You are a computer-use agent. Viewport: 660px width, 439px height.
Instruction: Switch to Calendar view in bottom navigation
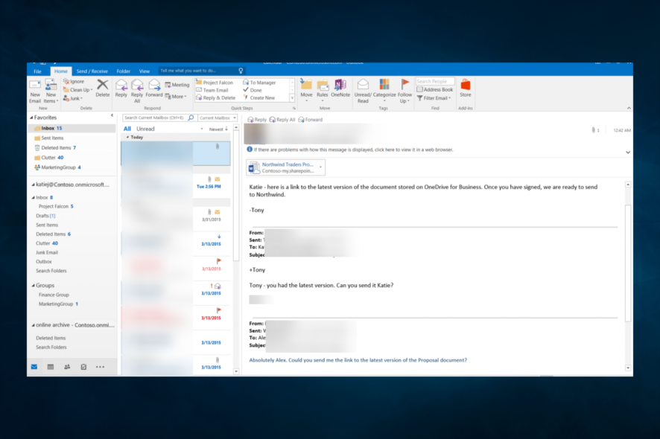click(51, 367)
